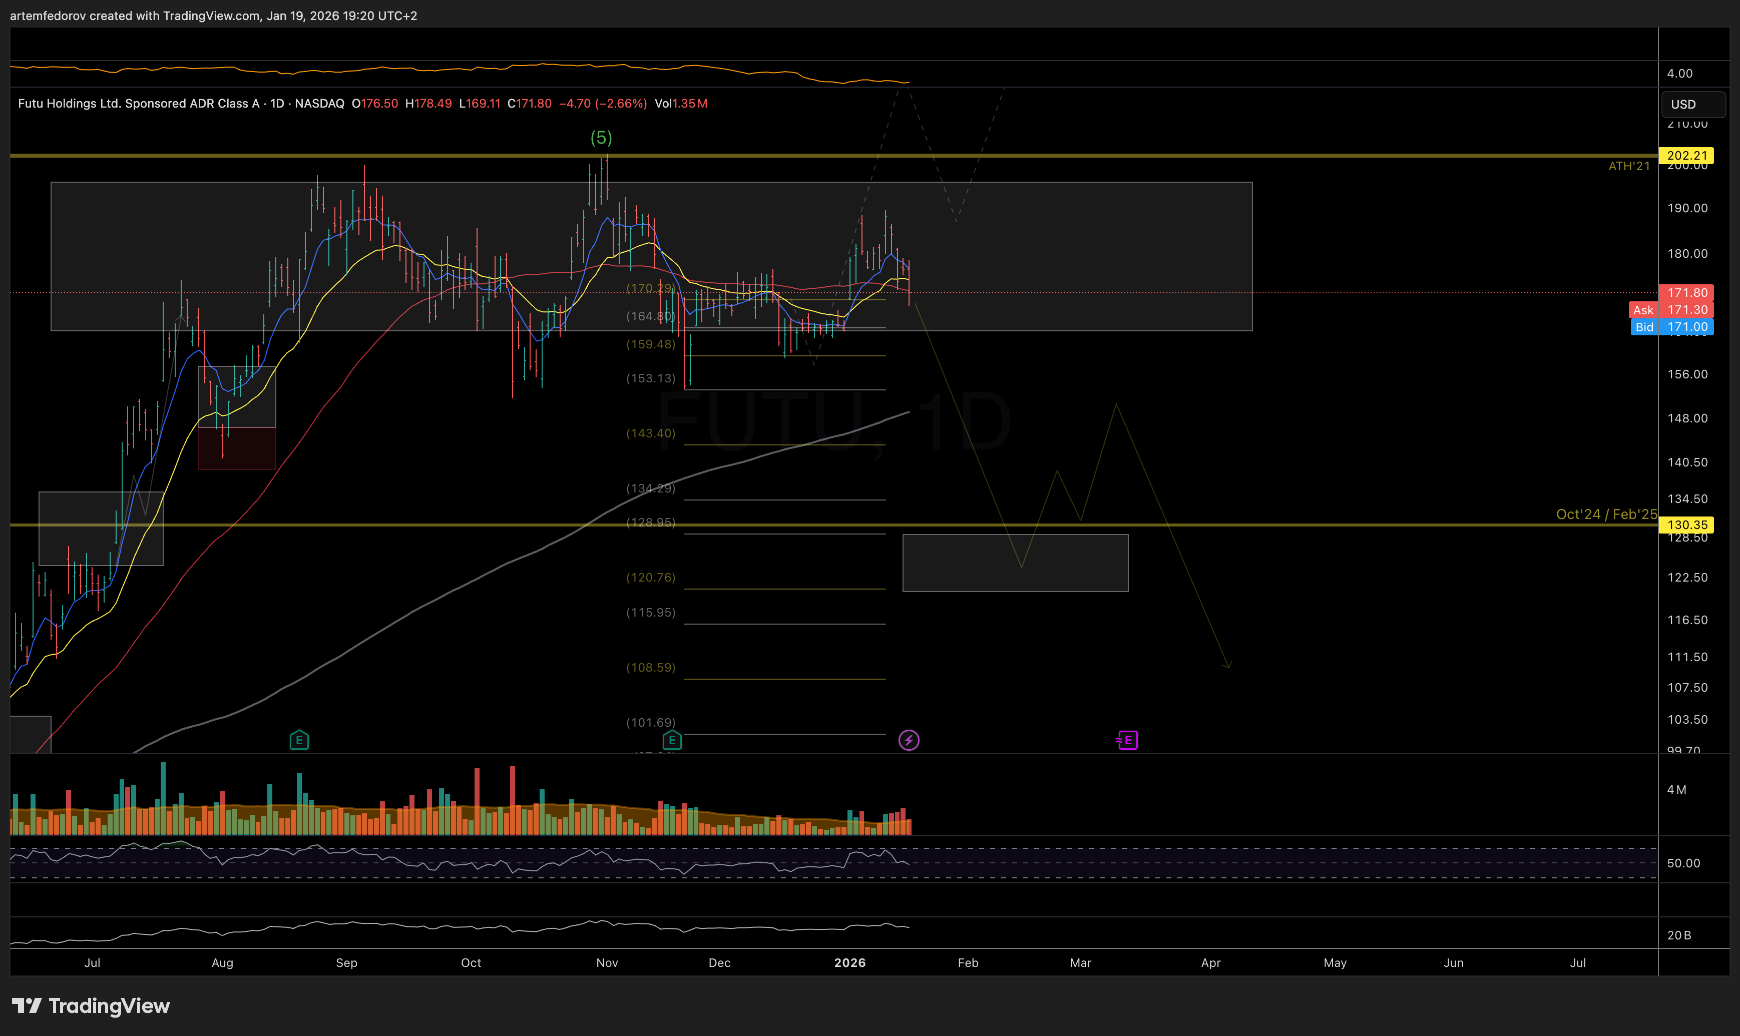Image resolution: width=1740 pixels, height=1036 pixels.
Task: Click the August earnings E marker
Action: pyautogui.click(x=299, y=740)
